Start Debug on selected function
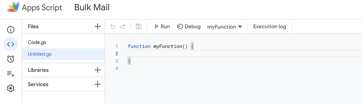The image size is (363, 104). tap(189, 27)
